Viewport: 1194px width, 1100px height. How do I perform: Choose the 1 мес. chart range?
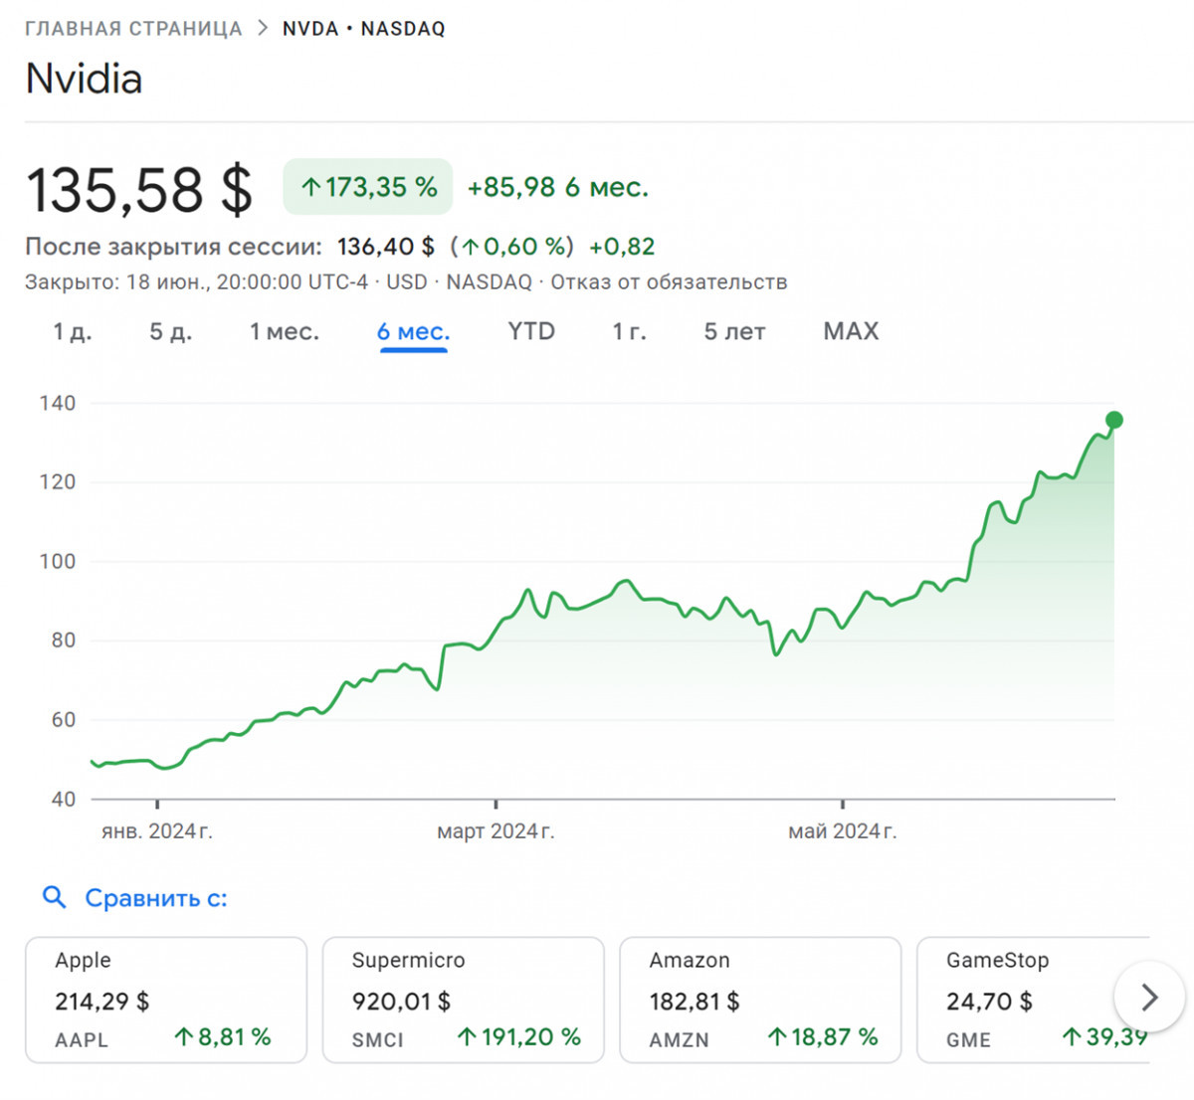tap(284, 332)
